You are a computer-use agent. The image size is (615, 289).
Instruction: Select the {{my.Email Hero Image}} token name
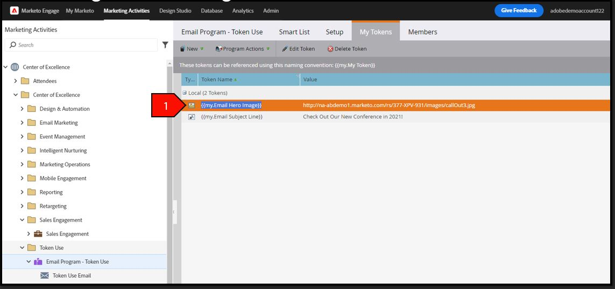point(231,105)
